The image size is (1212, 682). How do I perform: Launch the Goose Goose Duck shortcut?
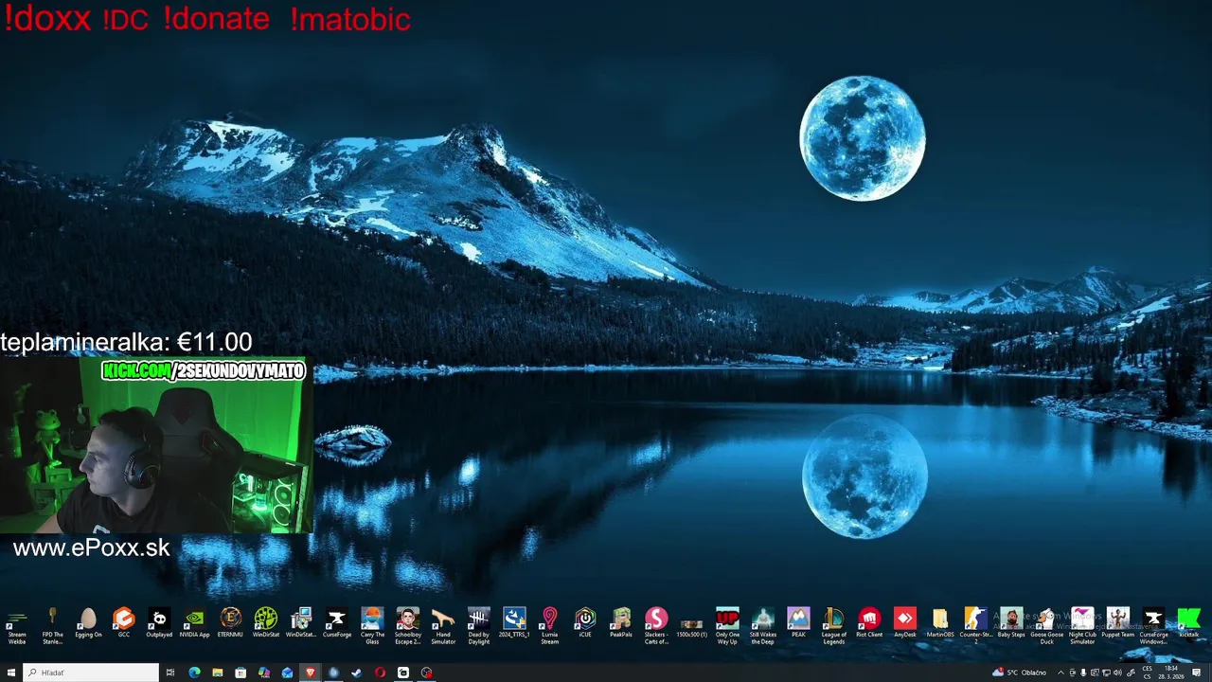point(1047,626)
